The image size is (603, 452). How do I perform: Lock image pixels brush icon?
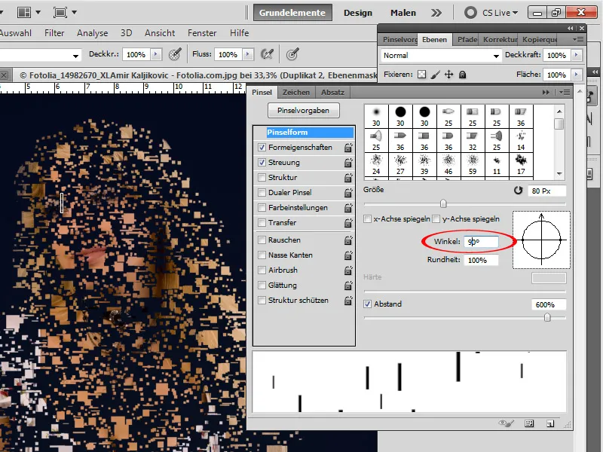point(436,75)
